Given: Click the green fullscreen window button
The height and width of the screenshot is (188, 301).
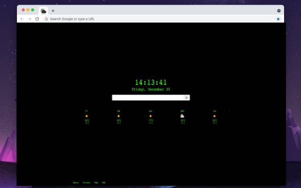Looking at the screenshot, I should coord(32,10).
